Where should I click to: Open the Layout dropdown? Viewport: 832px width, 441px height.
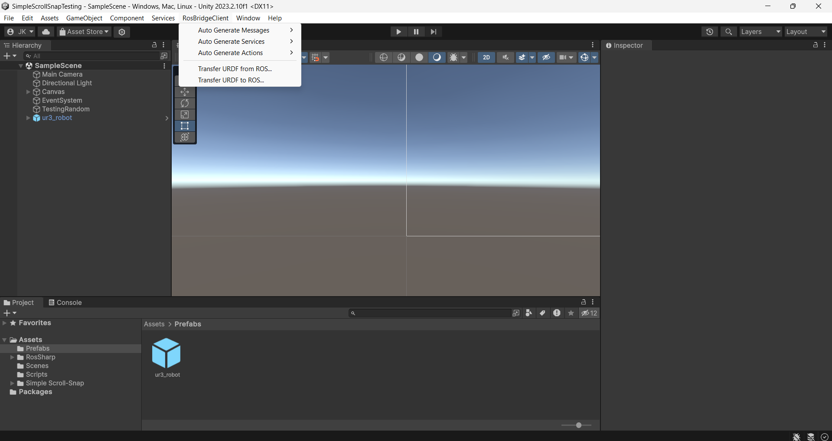[x=806, y=32]
